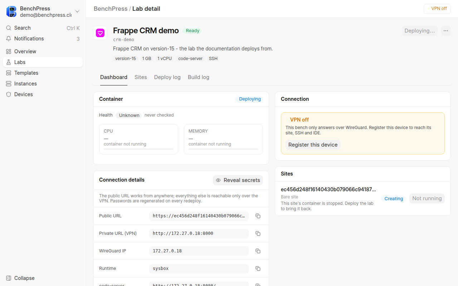Click Register this device button
This screenshot has width=458, height=286.
(x=313, y=145)
